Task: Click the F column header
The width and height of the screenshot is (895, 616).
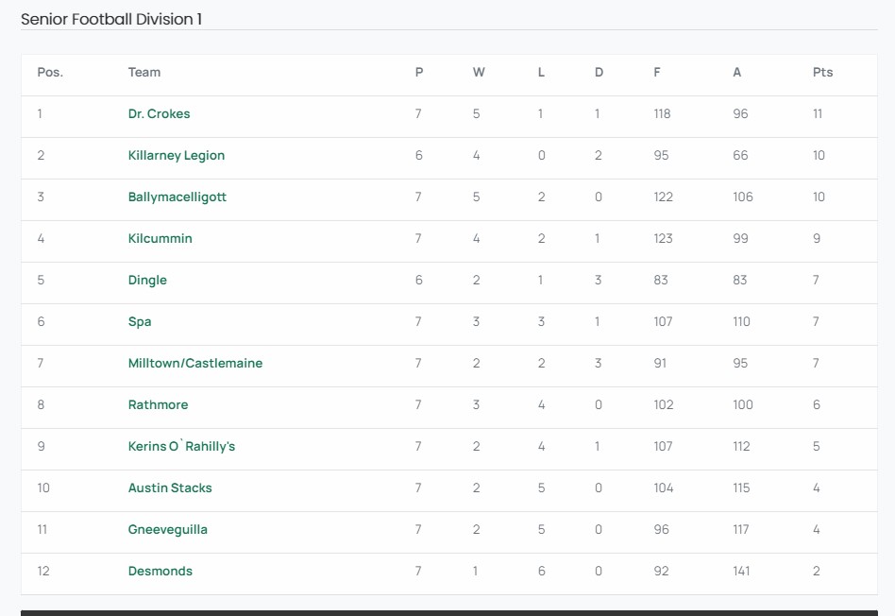Action: (657, 72)
